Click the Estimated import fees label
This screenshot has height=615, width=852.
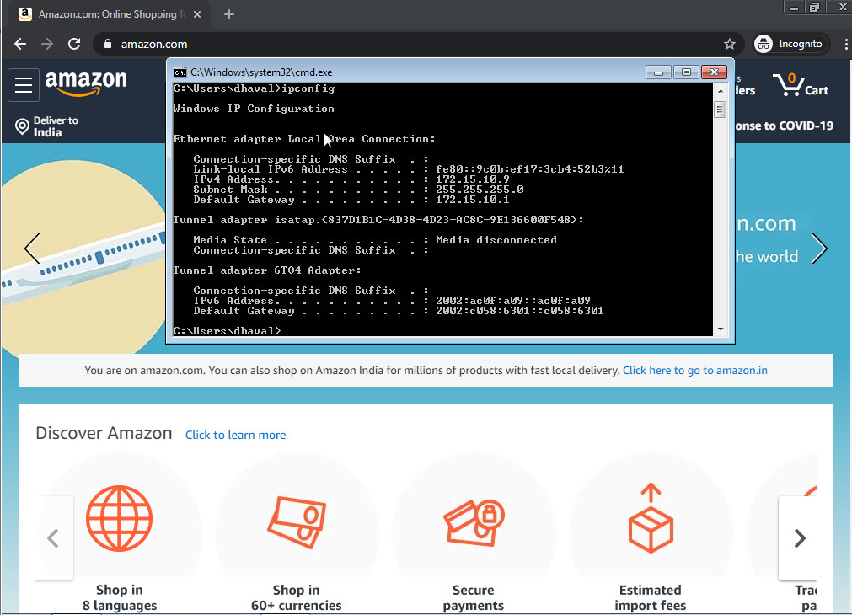coord(651,597)
